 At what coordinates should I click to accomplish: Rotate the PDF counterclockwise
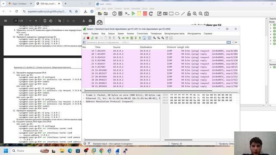[51, 21]
